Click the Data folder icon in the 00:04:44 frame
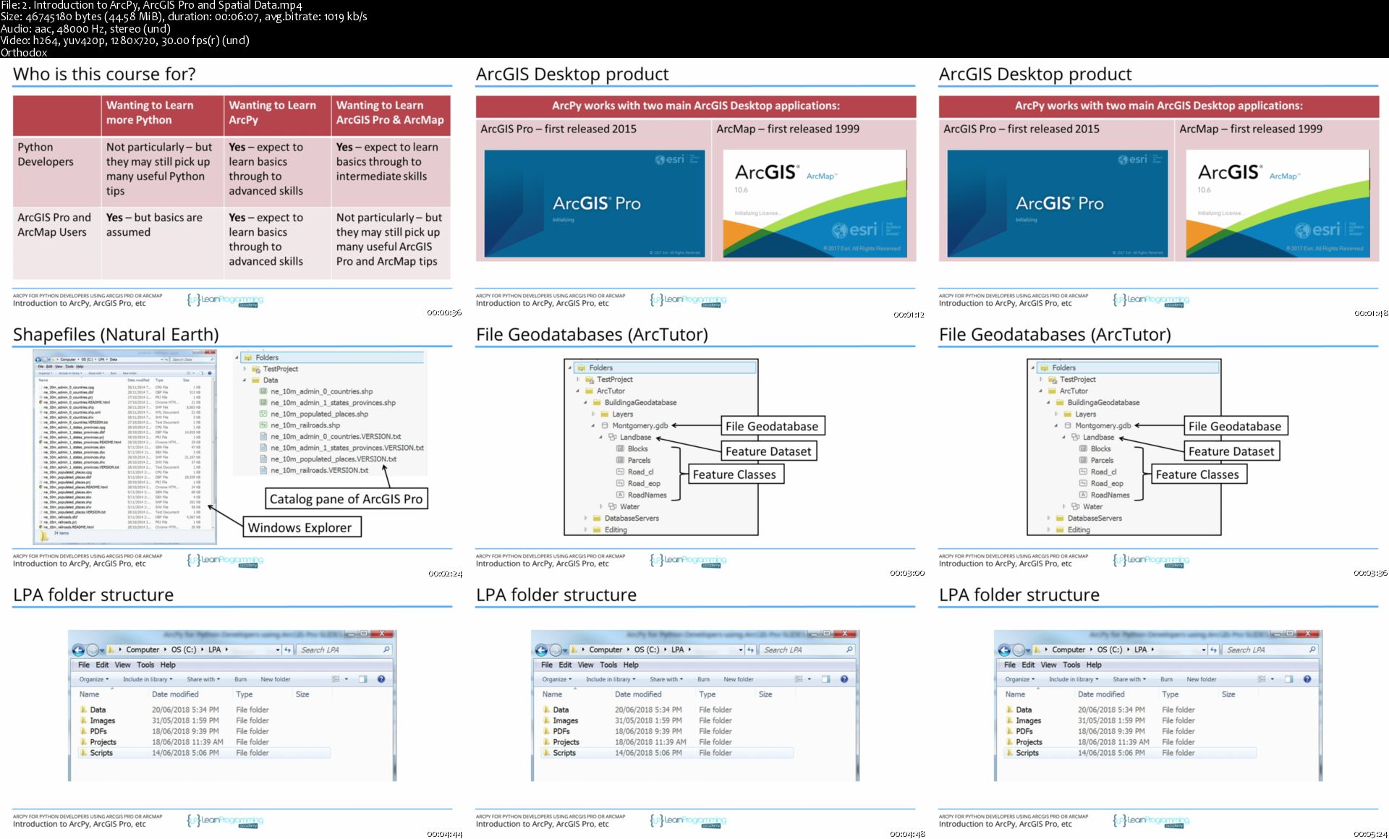The image size is (1389, 839). tap(84, 710)
